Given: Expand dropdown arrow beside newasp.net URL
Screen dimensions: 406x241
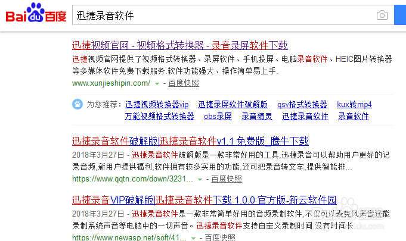Looking at the screenshot, I should [193, 238].
